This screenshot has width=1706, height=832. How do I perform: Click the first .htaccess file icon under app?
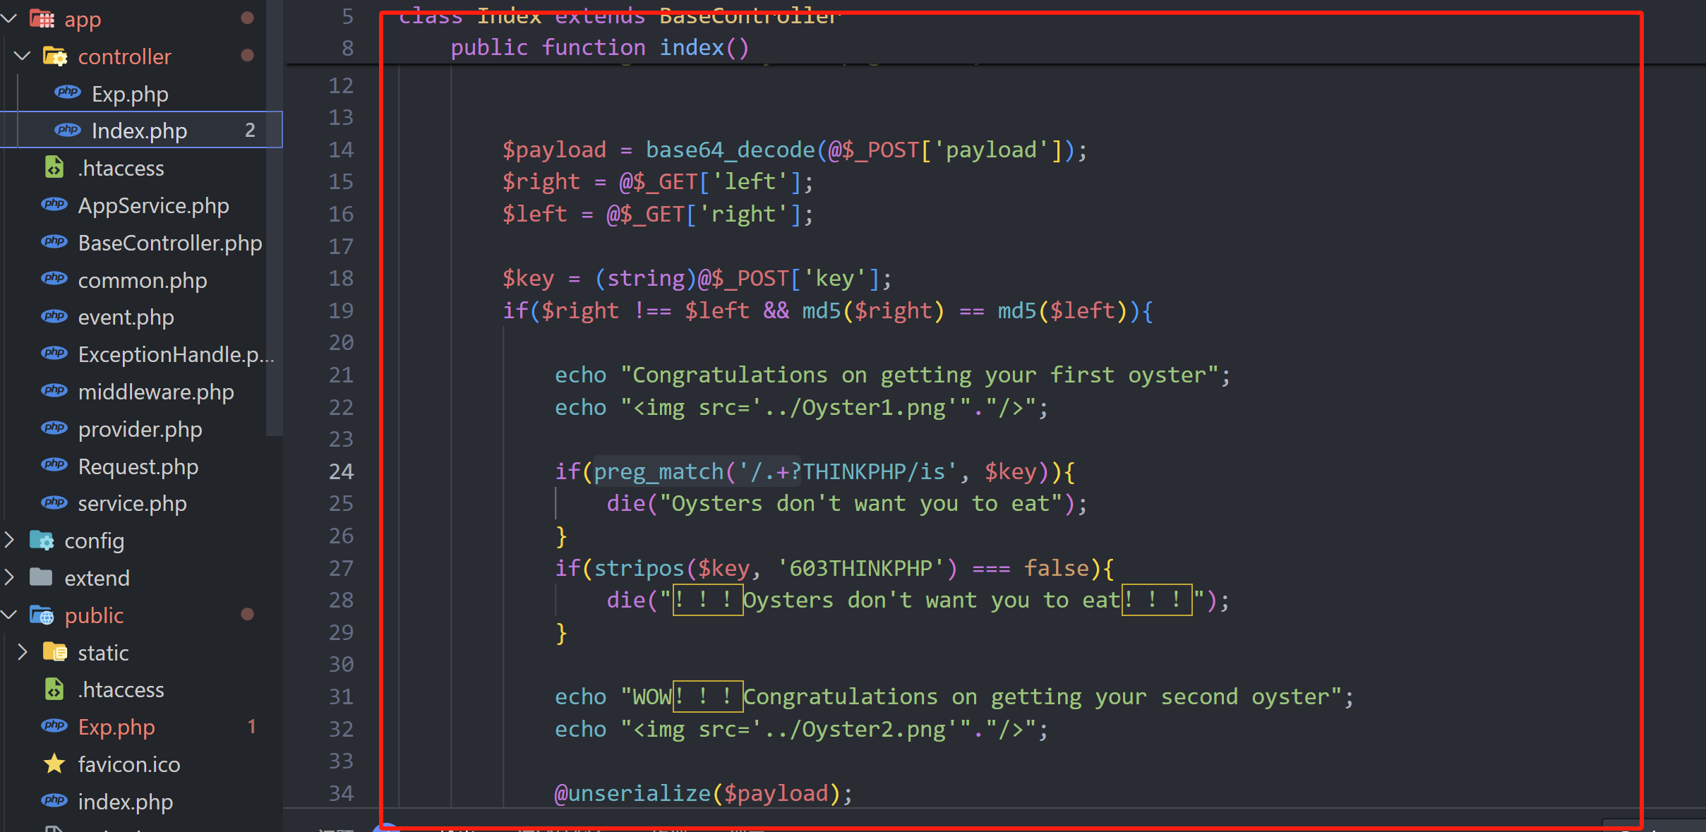pos(54,167)
